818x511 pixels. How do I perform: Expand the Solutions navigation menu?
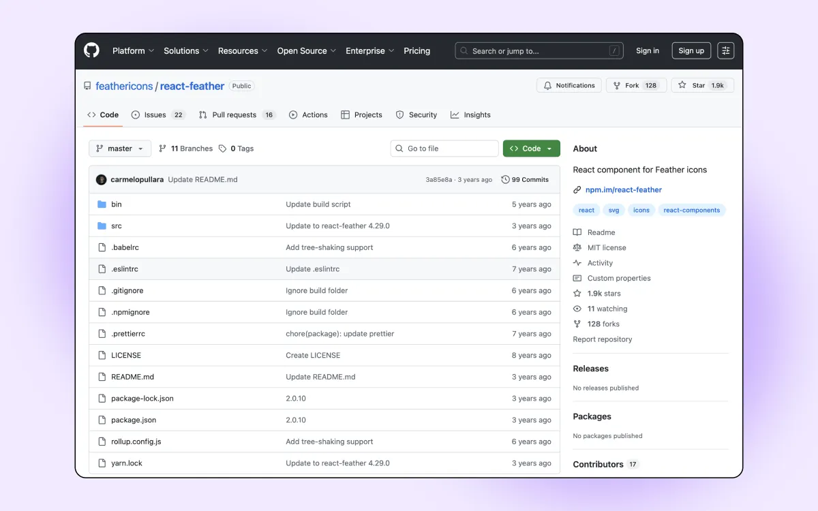[185, 50]
